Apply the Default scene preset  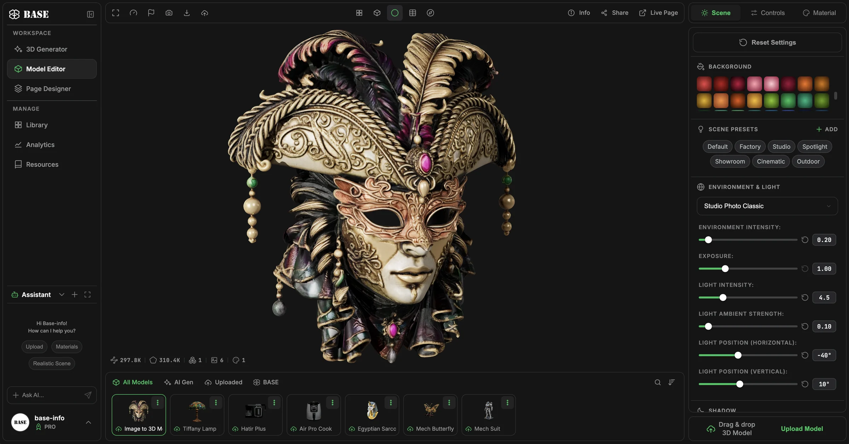[x=717, y=147]
